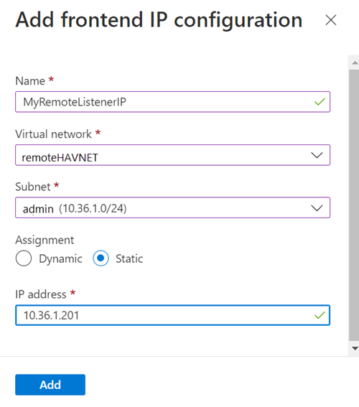The height and width of the screenshot is (407, 359).
Task: Click the vertical scrollbar thumb
Action: tap(354, 205)
